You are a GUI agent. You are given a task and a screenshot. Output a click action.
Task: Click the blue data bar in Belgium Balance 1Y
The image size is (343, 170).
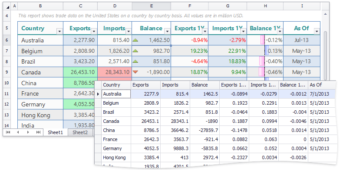point(267,51)
